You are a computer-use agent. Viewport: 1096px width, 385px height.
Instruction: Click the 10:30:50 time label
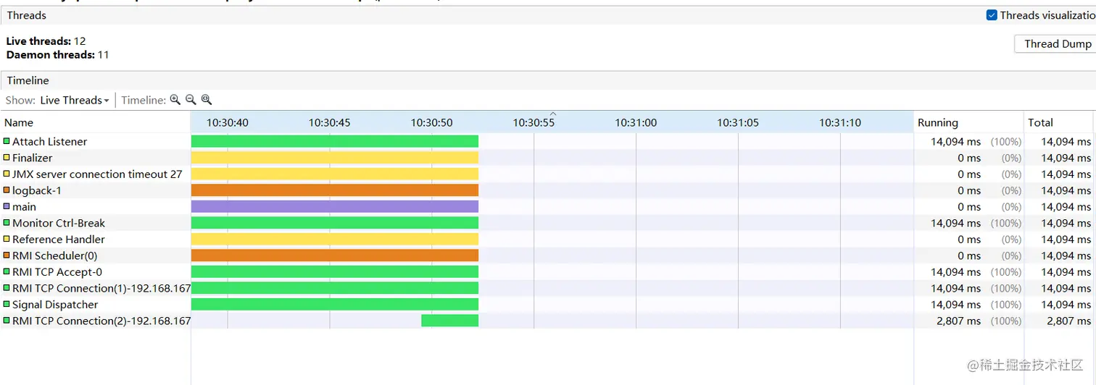432,122
